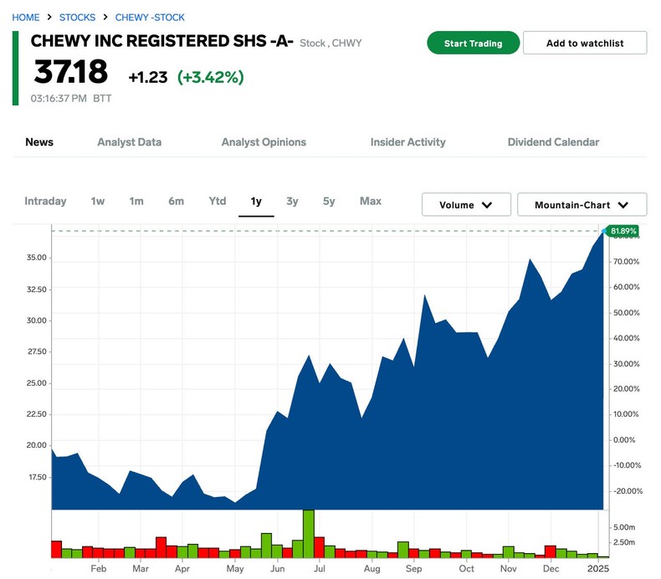The width and height of the screenshot is (661, 579).
Task: Click Add to watchlist button
Action: coord(584,44)
